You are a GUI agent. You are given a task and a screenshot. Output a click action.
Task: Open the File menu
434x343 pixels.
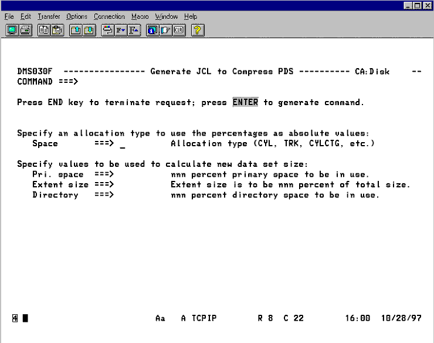click(9, 16)
